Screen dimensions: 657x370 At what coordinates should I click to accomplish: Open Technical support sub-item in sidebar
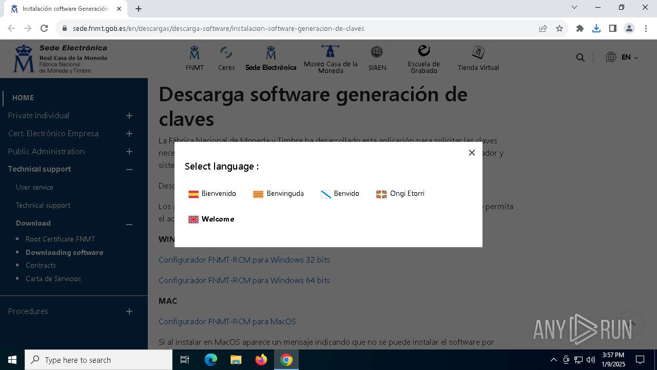tap(43, 205)
